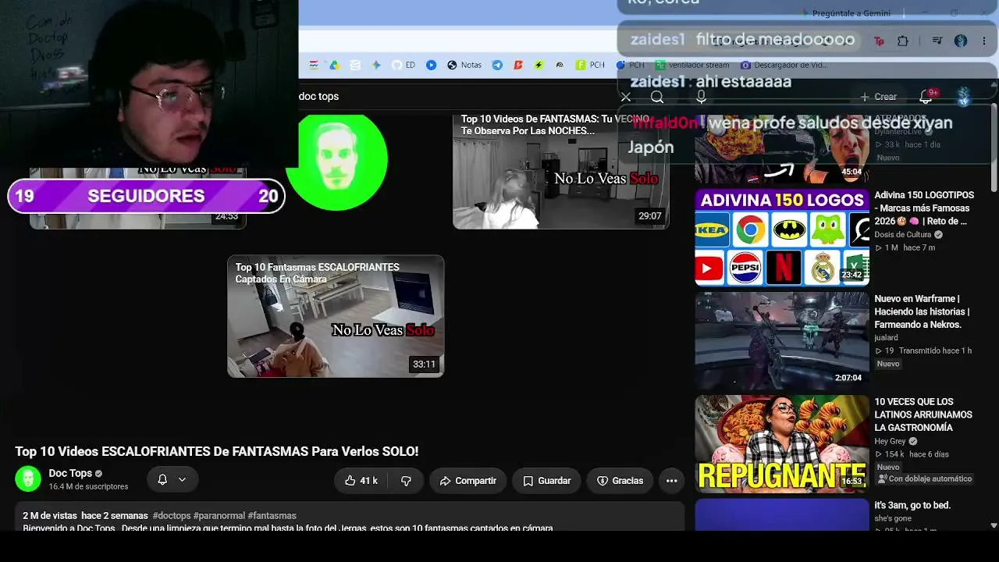
Task: Open the blue play-button bookmark
Action: point(431,65)
